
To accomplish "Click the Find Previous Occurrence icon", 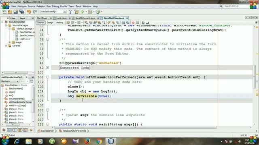I will (91, 23).
